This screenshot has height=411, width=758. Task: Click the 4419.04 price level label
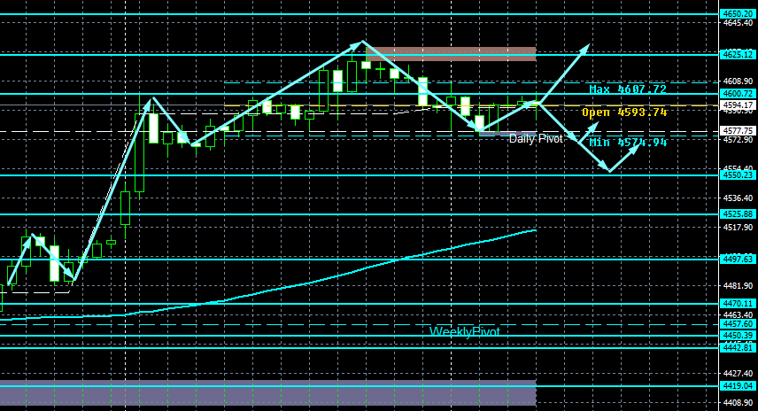tap(739, 386)
